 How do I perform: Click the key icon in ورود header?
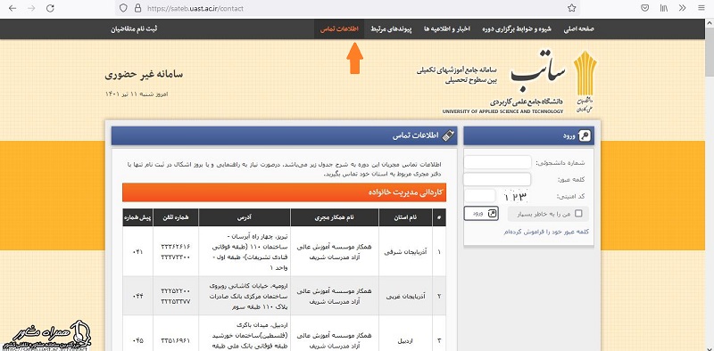(x=585, y=136)
